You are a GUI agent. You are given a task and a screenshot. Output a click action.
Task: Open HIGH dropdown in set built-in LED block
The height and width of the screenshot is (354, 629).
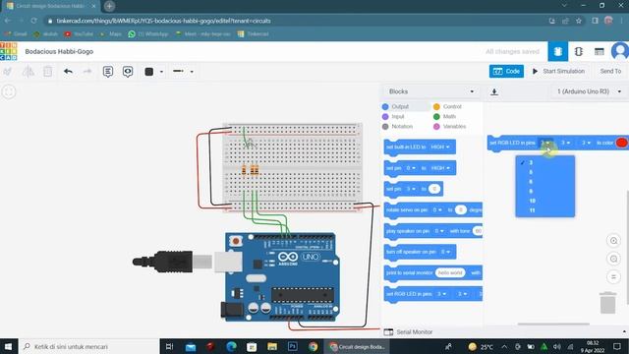tap(440, 147)
